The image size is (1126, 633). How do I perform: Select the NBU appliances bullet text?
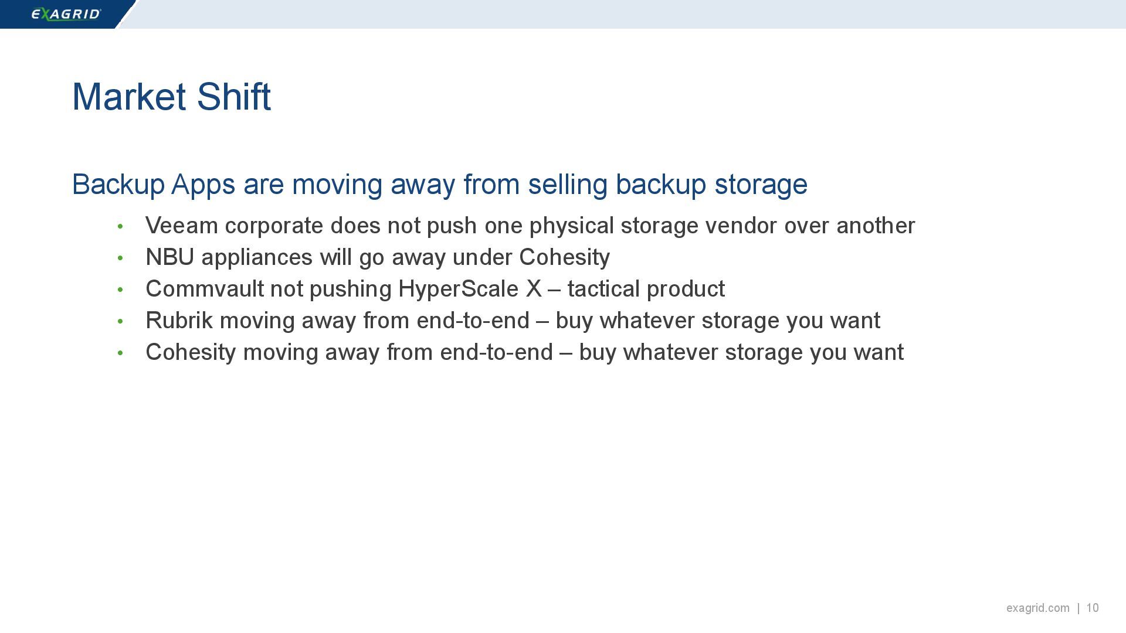click(x=377, y=257)
